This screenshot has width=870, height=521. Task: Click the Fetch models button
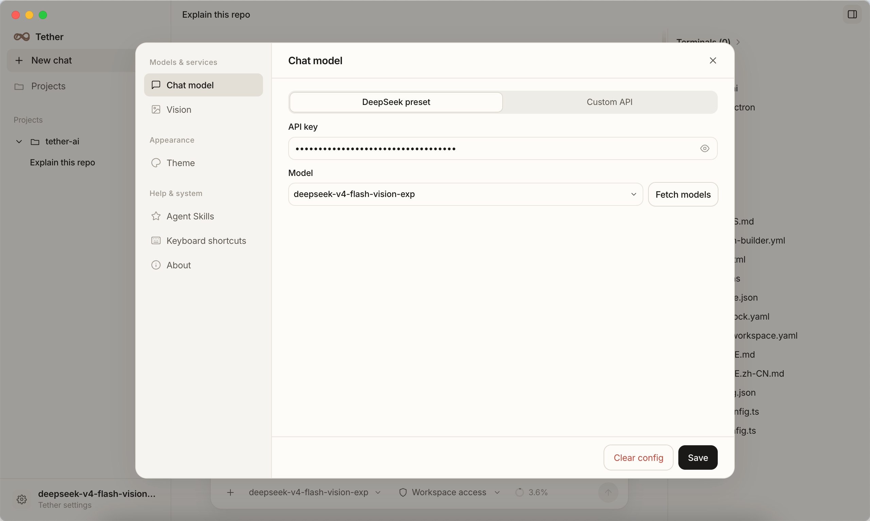683,195
